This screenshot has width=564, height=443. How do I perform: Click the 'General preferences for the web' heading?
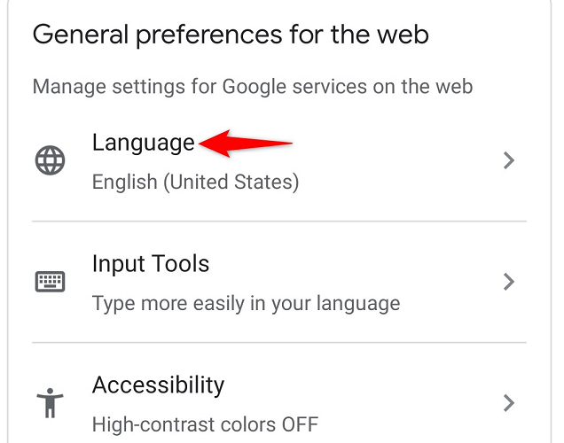(231, 35)
